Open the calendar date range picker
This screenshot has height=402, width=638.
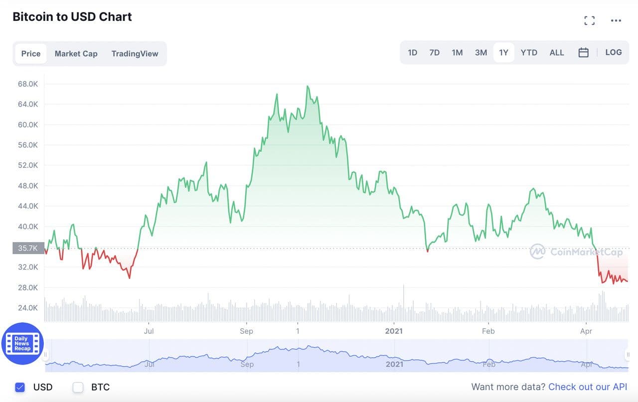pyautogui.click(x=583, y=52)
